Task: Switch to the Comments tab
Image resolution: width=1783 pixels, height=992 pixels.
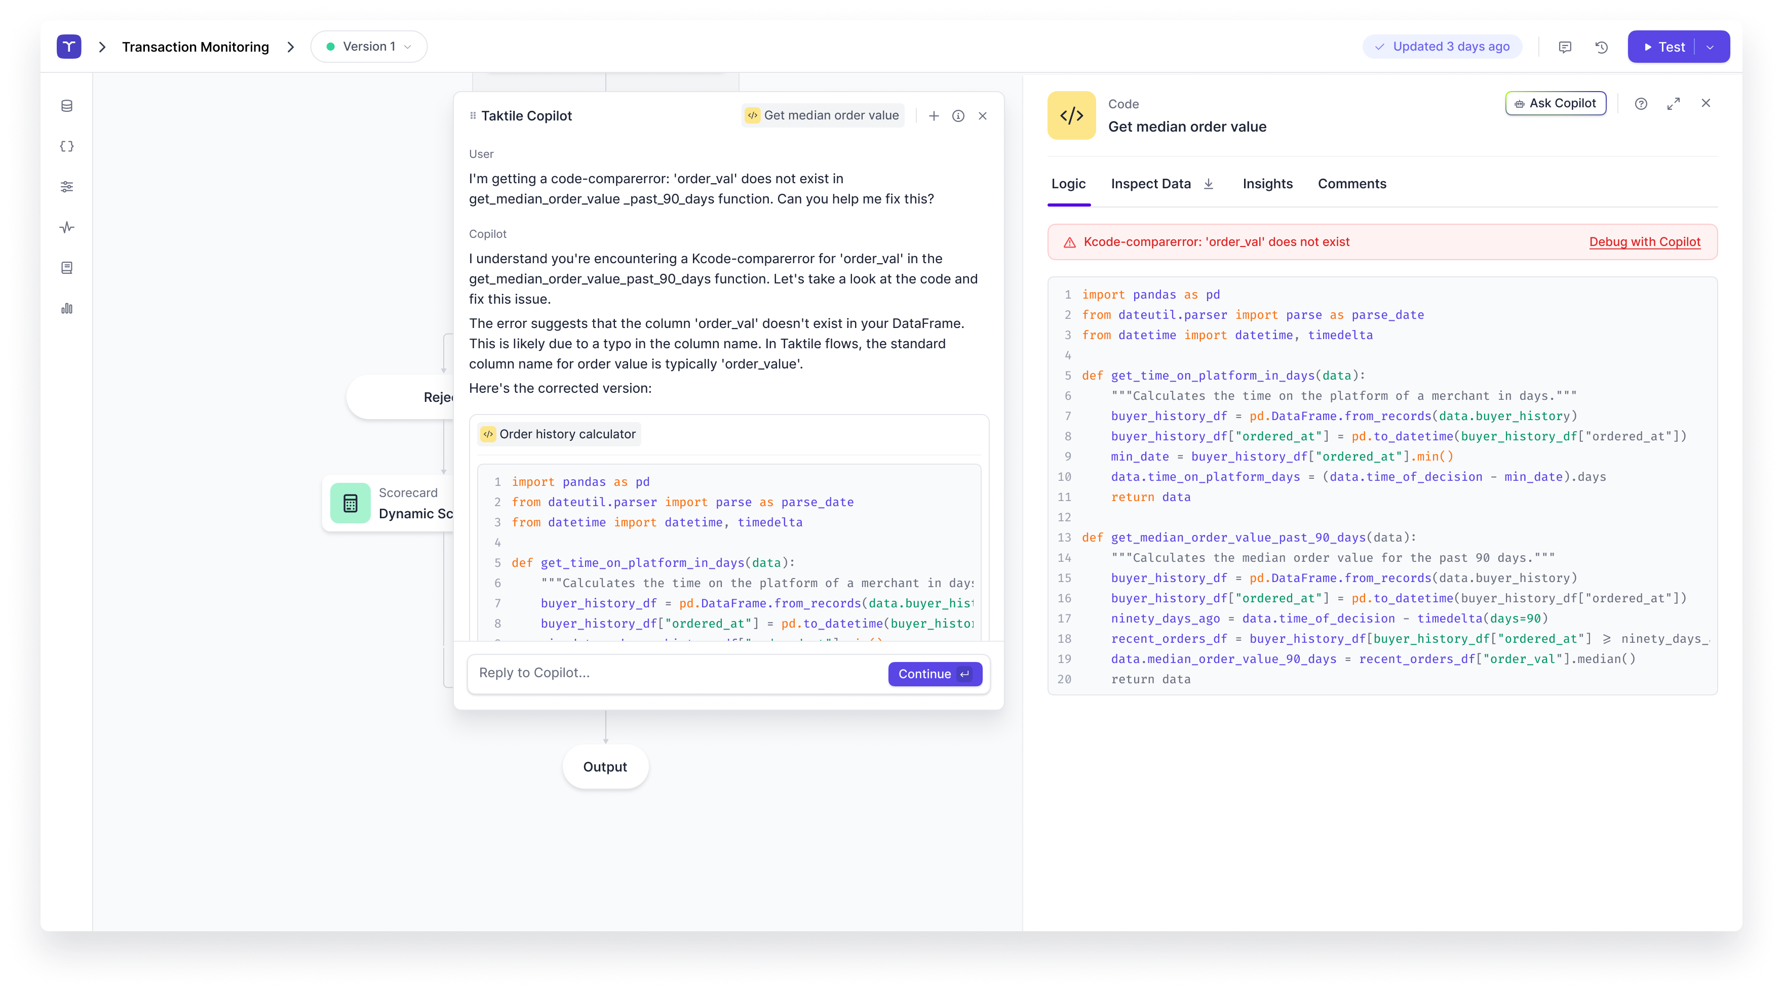Action: pos(1351,184)
